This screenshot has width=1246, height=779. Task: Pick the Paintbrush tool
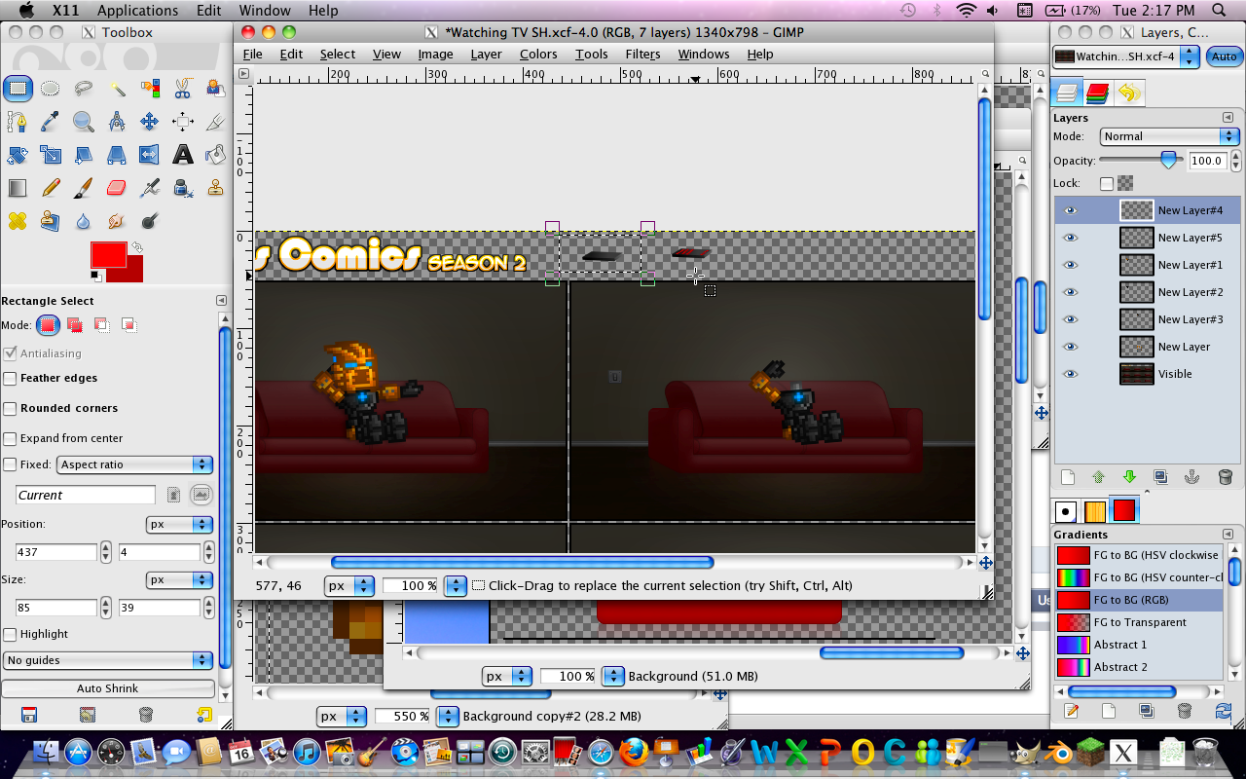point(83,188)
